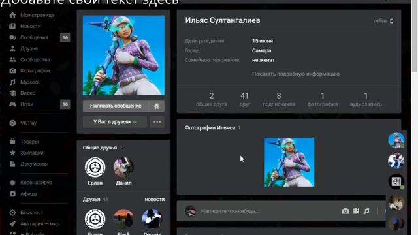The height and width of the screenshot is (235, 418).
Task: Click the status value не женат
Action: pyautogui.click(x=263, y=60)
